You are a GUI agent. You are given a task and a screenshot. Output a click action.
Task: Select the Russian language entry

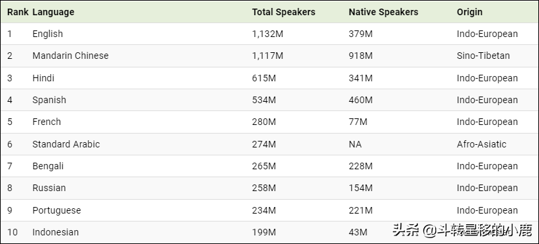(49, 188)
